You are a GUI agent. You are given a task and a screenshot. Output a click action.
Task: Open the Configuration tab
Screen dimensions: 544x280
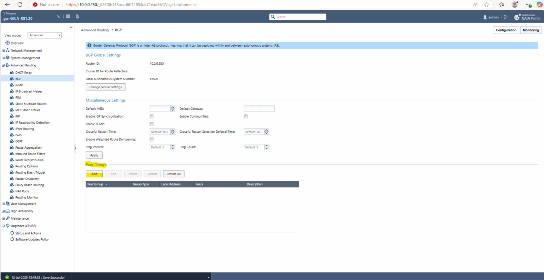(x=506, y=30)
